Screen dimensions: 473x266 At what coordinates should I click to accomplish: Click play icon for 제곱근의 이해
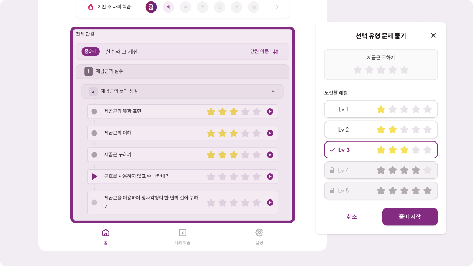pos(270,133)
